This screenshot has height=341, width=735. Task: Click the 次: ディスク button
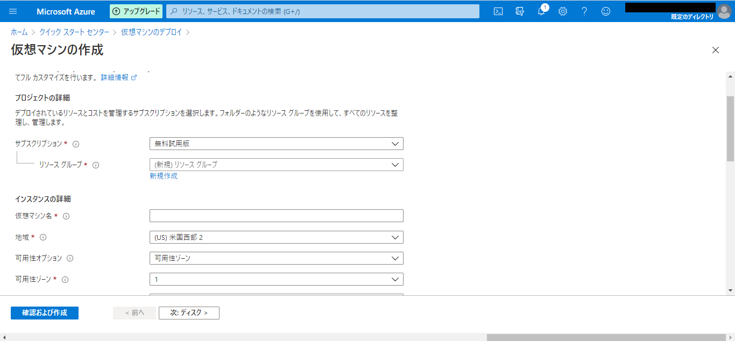point(189,313)
